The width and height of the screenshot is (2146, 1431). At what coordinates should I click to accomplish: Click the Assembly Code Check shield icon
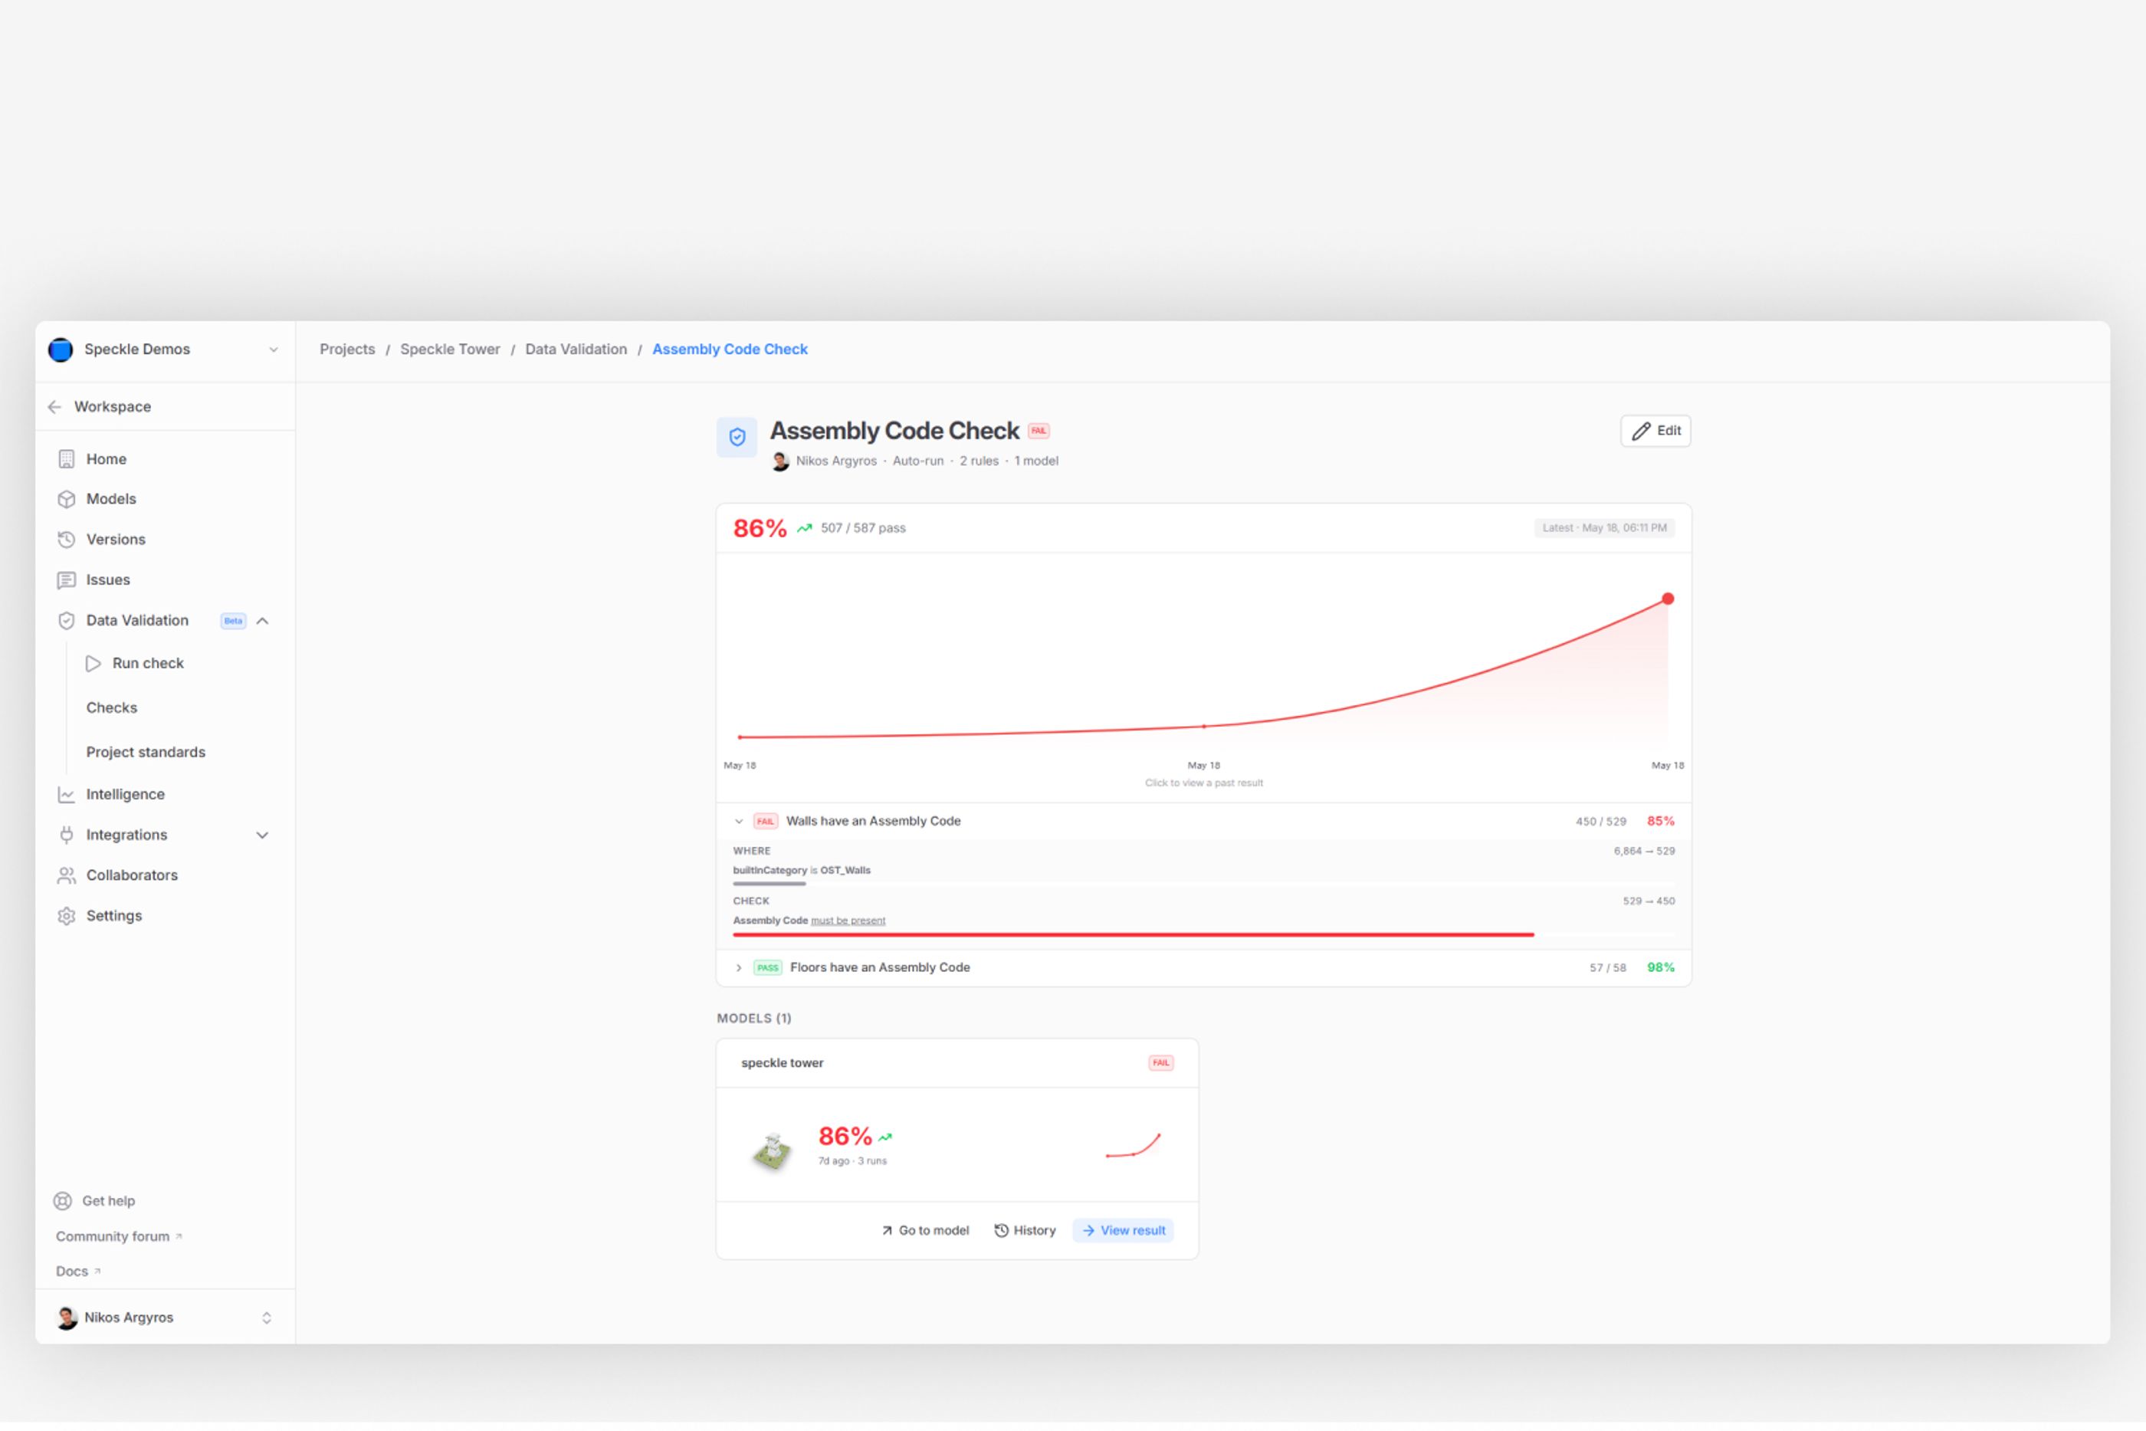pyautogui.click(x=737, y=437)
